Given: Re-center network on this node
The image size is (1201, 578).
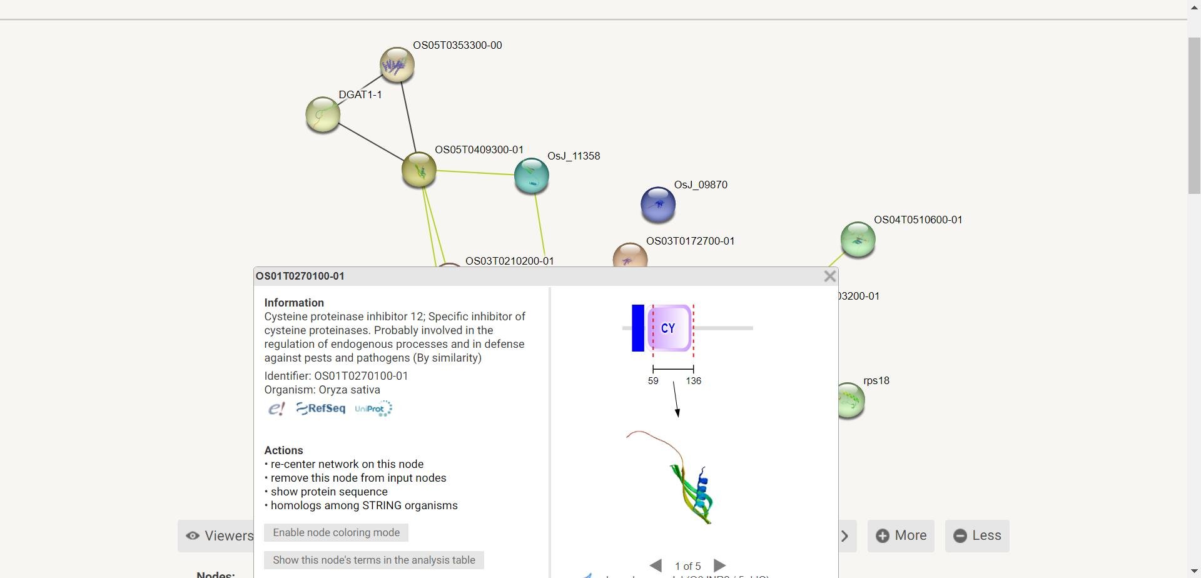Looking at the screenshot, I should (x=347, y=464).
